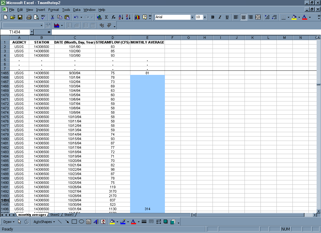
Task: Expand the Arial font name dropdown
Action: pos(192,17)
